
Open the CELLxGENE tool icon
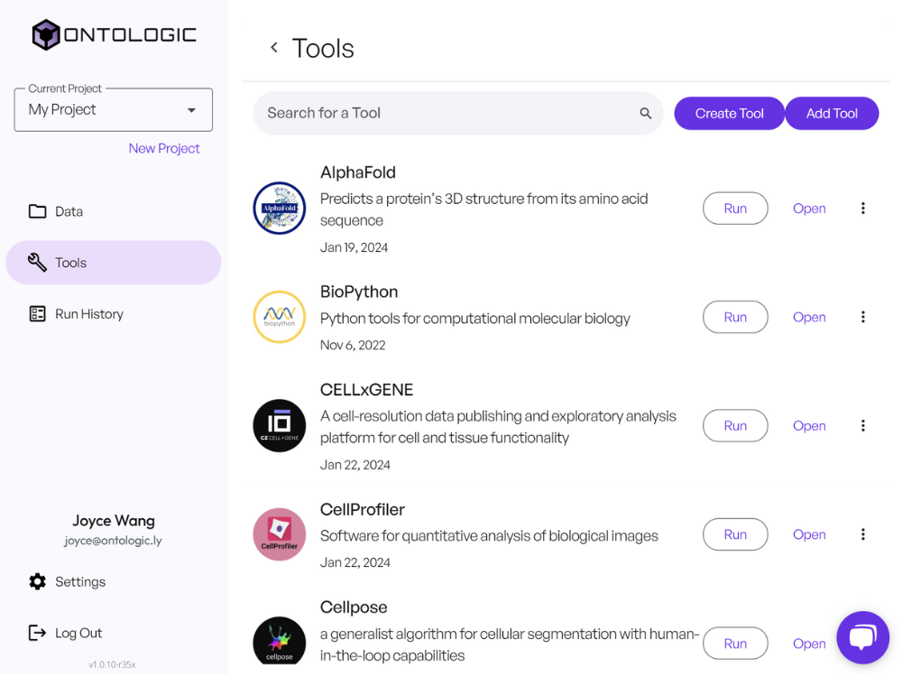tap(280, 425)
